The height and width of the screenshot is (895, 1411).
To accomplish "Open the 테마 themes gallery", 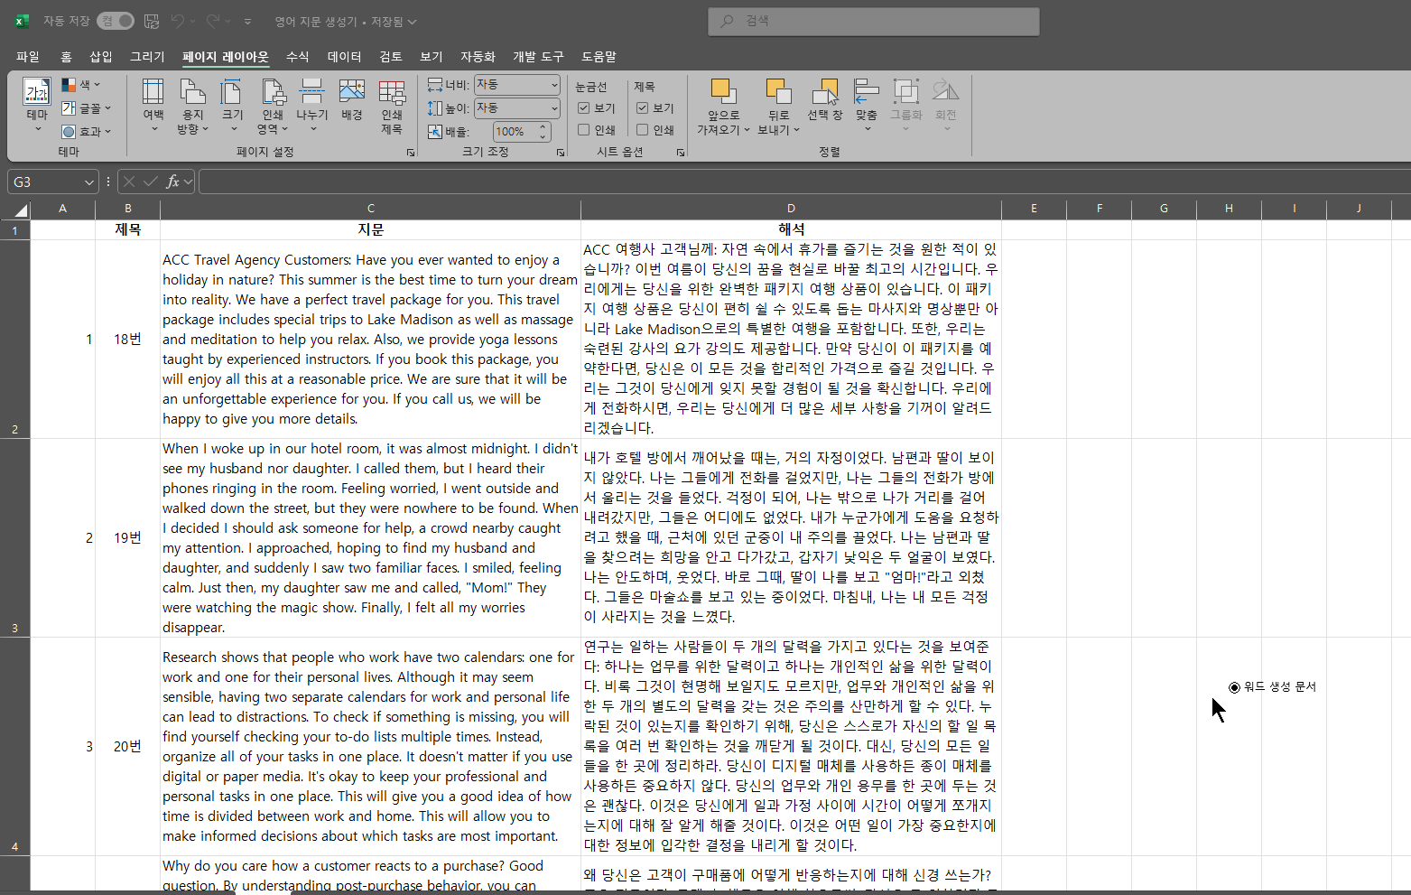I will [x=37, y=106].
